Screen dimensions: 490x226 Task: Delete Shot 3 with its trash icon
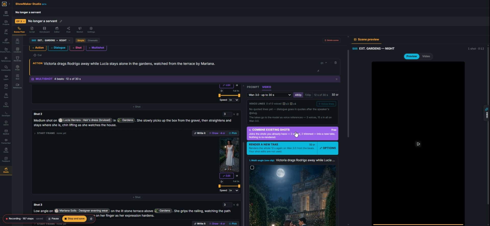coord(237,205)
